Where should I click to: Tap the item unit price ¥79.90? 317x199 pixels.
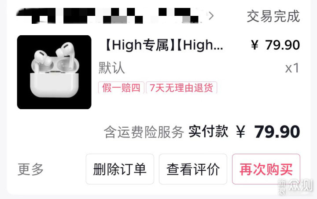coord(275,45)
